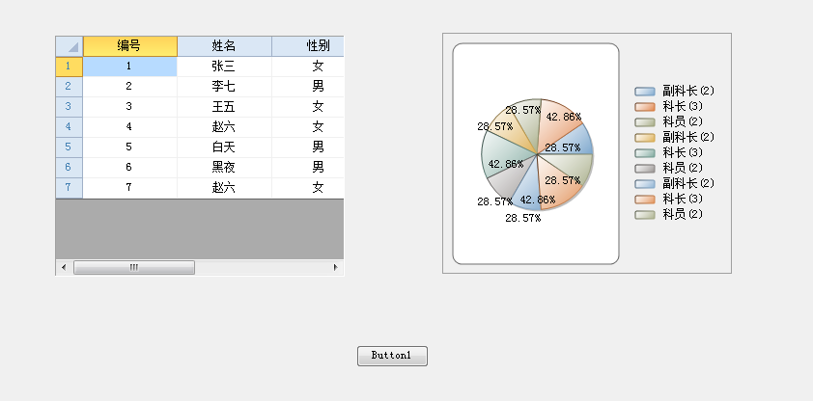Select row header number 3

click(69, 107)
